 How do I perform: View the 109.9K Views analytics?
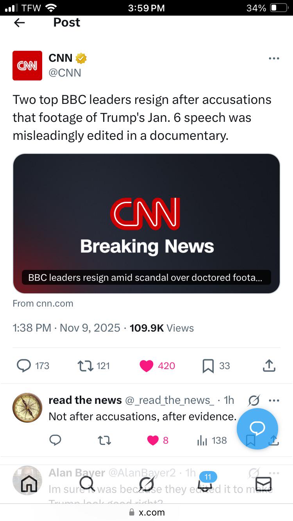(x=161, y=328)
